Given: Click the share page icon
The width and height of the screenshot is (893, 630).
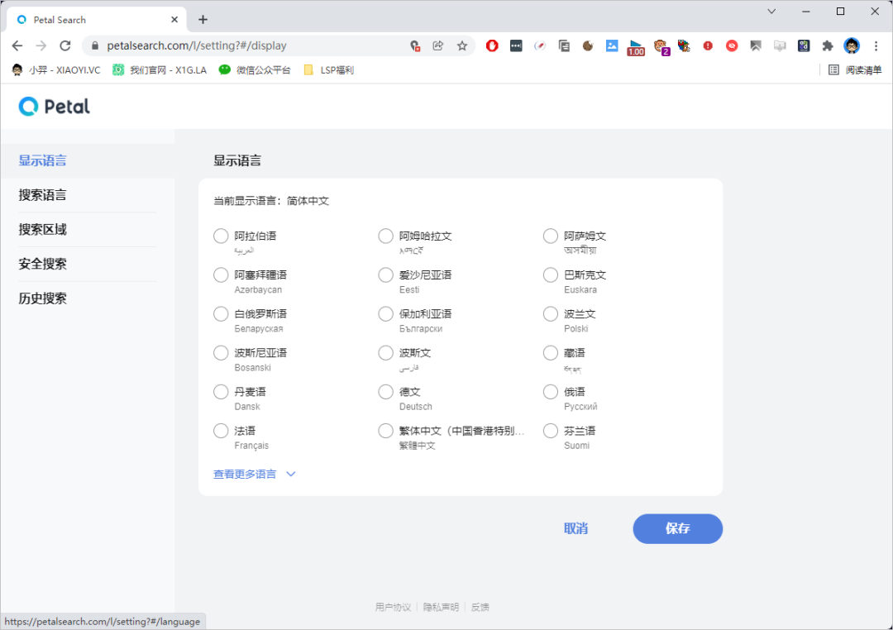Looking at the screenshot, I should [x=438, y=45].
